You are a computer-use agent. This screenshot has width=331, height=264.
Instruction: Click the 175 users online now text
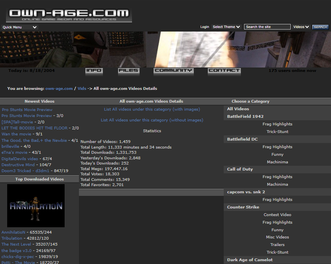292,71
